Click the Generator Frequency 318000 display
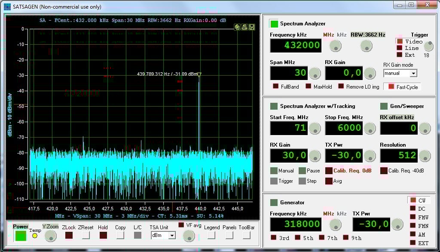Screen dimensions: 440x252 296,224
